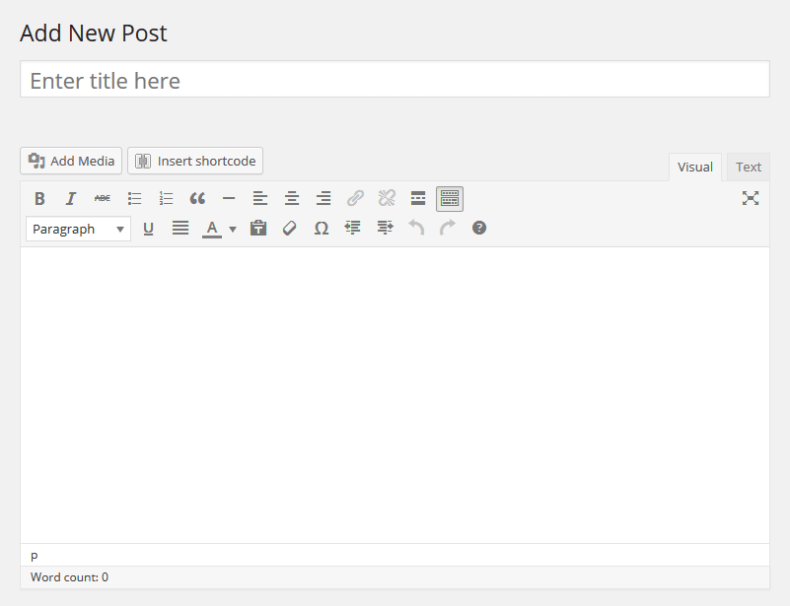Viewport: 790px width, 606px height.
Task: Click the Insert shortcode button
Action: (194, 160)
